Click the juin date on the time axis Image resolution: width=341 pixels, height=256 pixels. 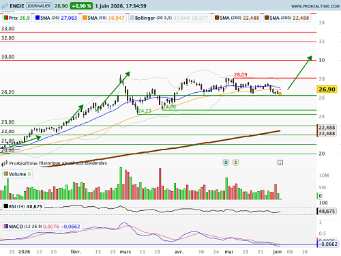[x=277, y=252]
